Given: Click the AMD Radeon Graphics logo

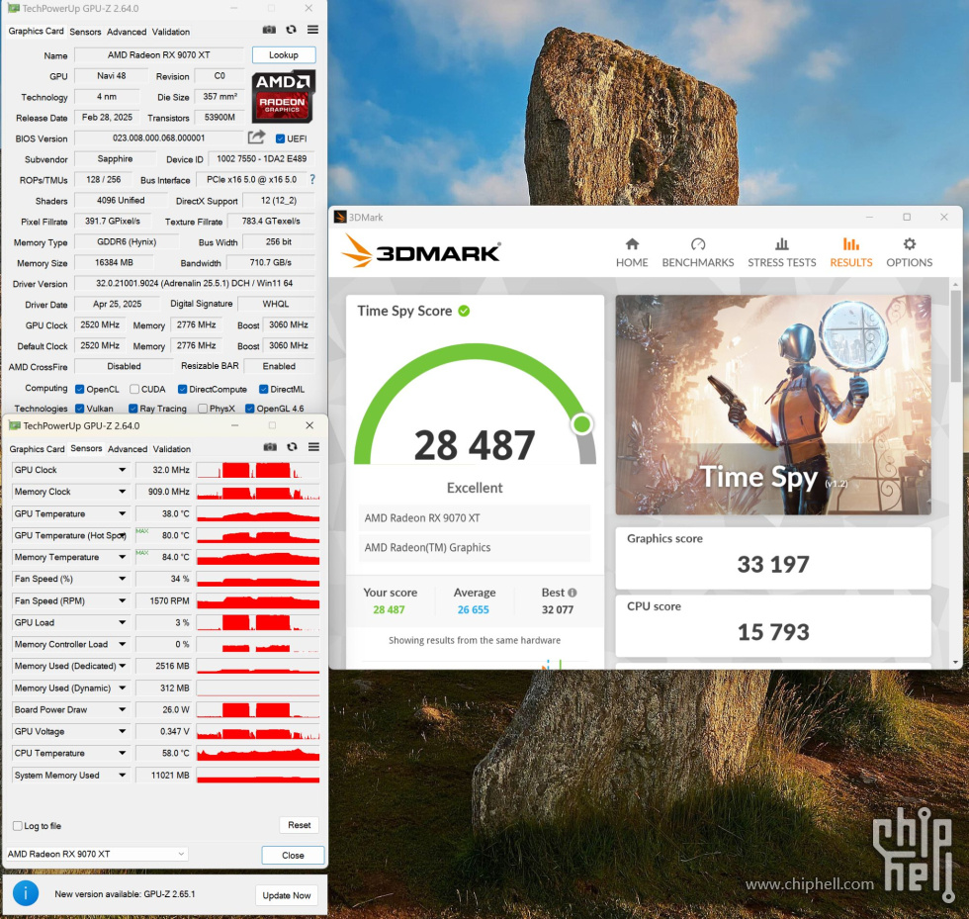Looking at the screenshot, I should [x=283, y=97].
